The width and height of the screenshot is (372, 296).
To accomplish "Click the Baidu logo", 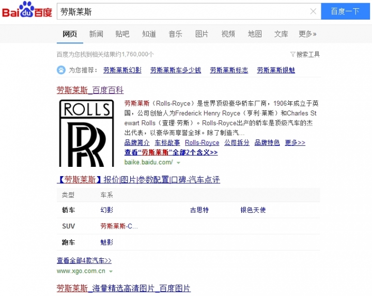I will pos(27,10).
